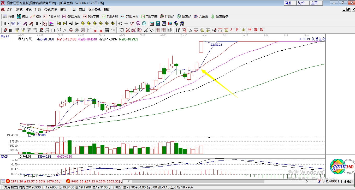
Task: Open the 资讯 menu
Action: 29,10
